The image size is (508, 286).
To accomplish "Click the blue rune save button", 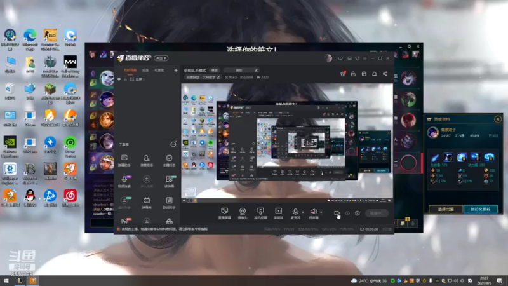I will (x=481, y=209).
